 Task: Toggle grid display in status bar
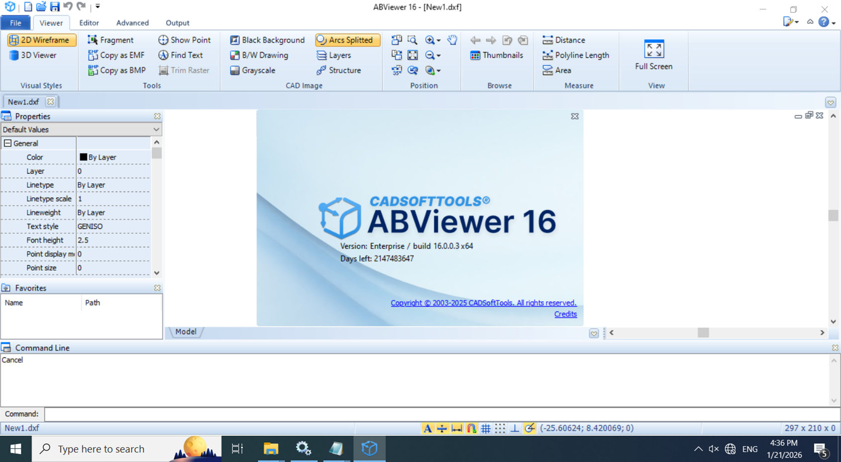pyautogui.click(x=486, y=428)
